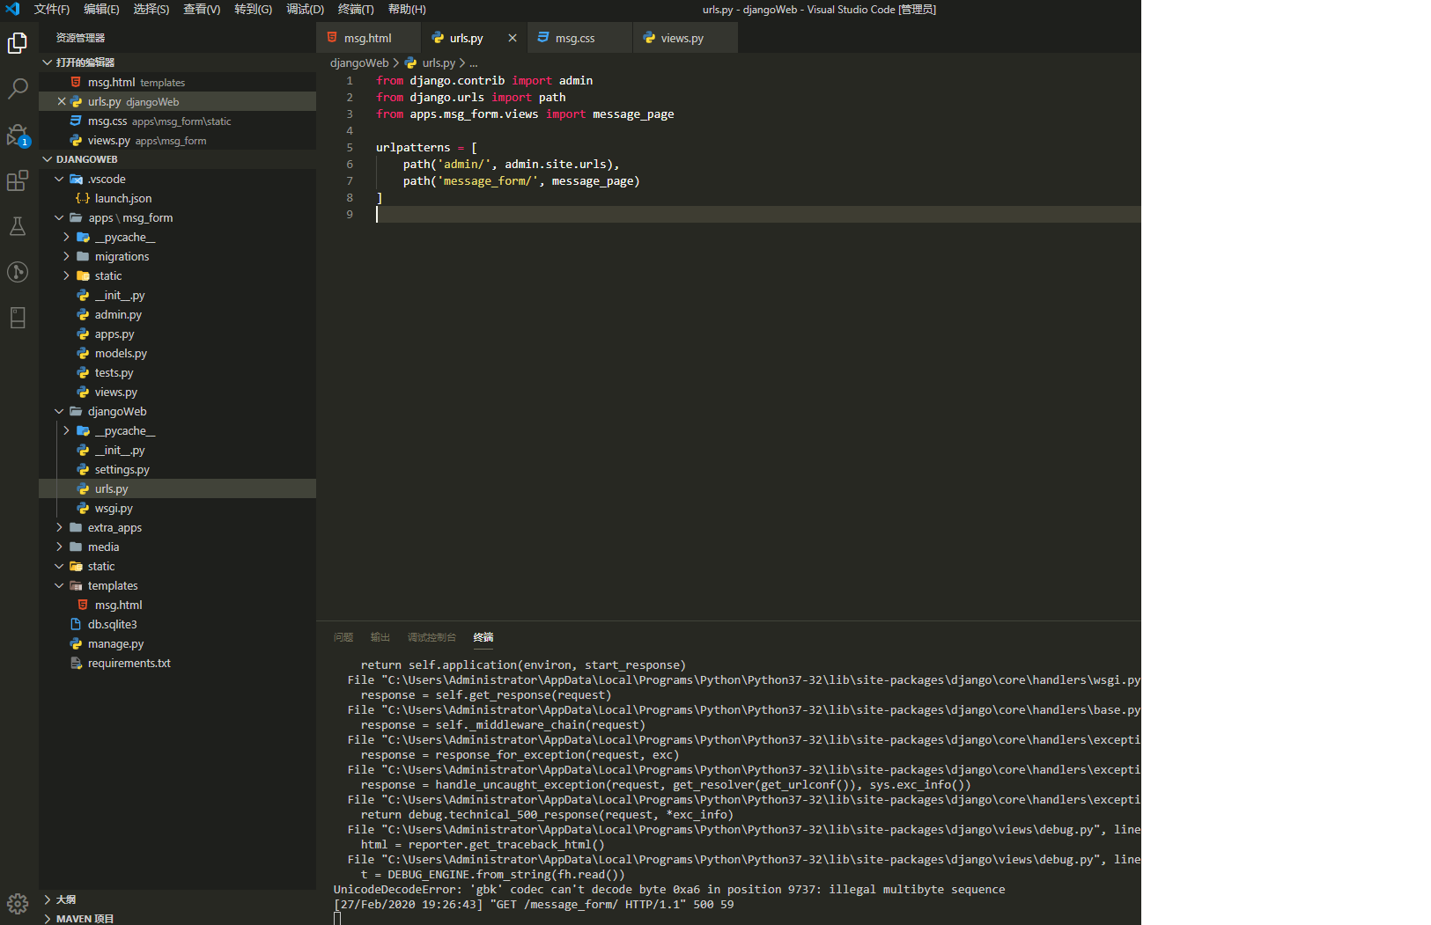Open the 终端(T) menu

tap(356, 9)
